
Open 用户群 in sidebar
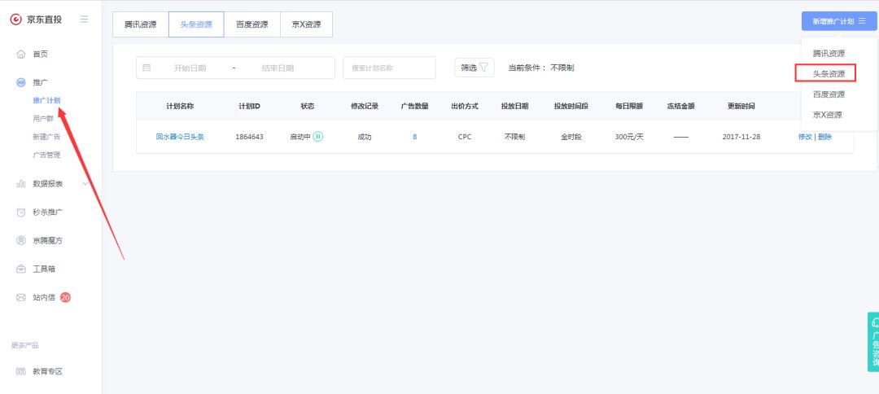pos(43,119)
